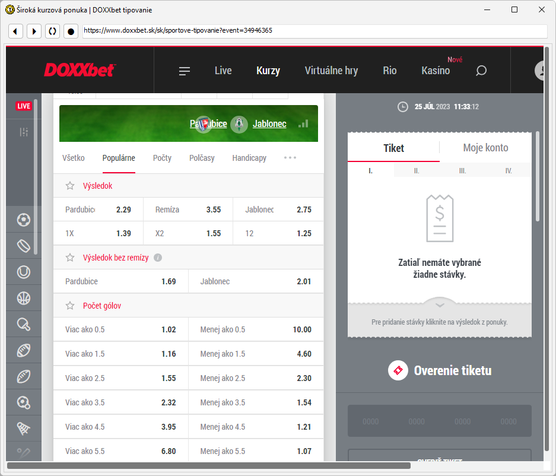The image size is (556, 476).
Task: Pick Menej ako 3.5 goals at 1.54
Action: [256, 402]
